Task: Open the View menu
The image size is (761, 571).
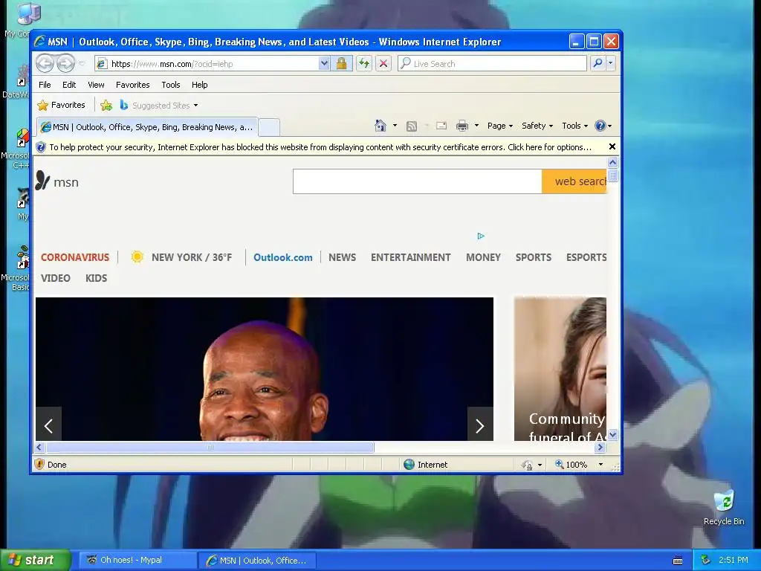Action: [96, 85]
